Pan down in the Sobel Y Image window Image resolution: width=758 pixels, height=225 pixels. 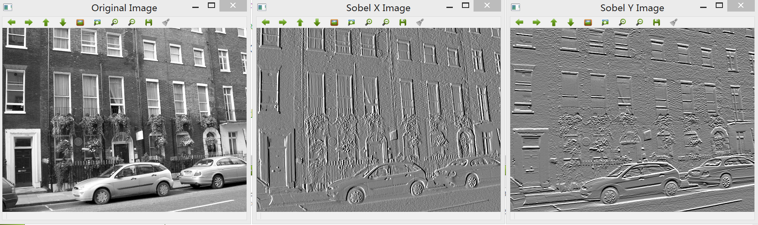pos(571,22)
